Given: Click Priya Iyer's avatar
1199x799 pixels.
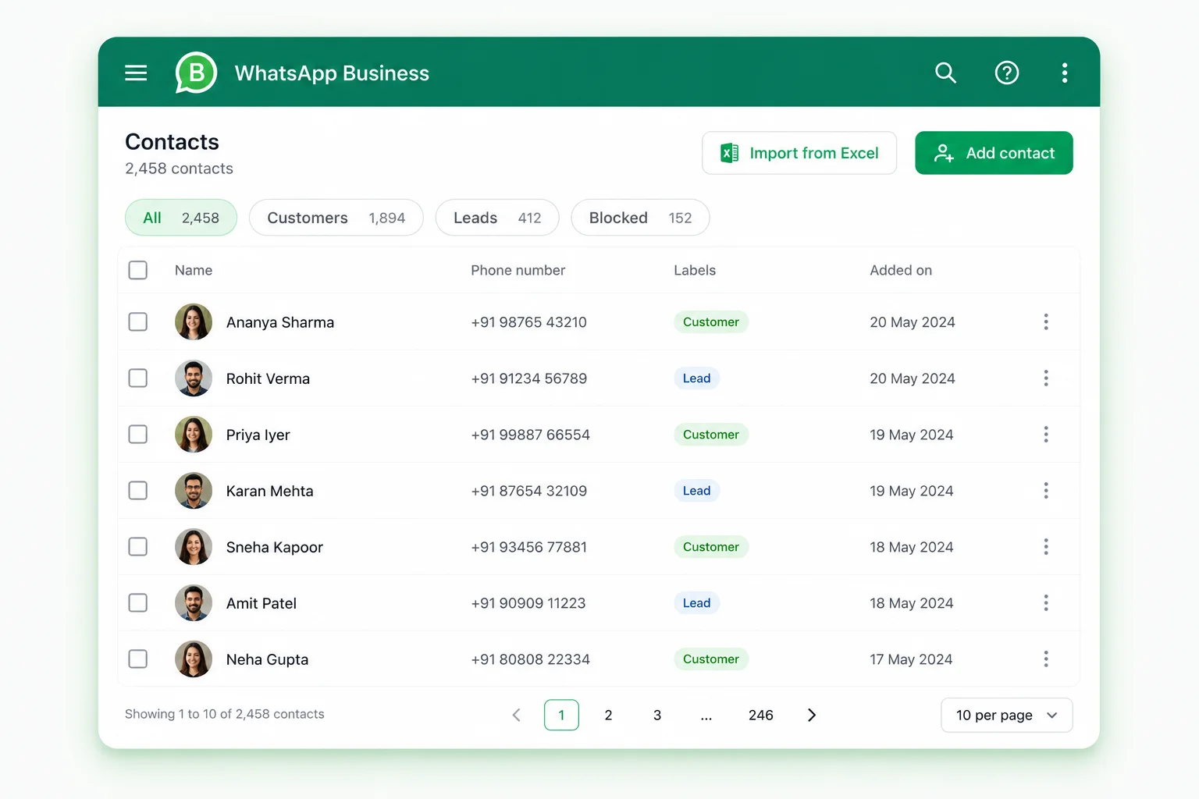Looking at the screenshot, I should [x=194, y=435].
